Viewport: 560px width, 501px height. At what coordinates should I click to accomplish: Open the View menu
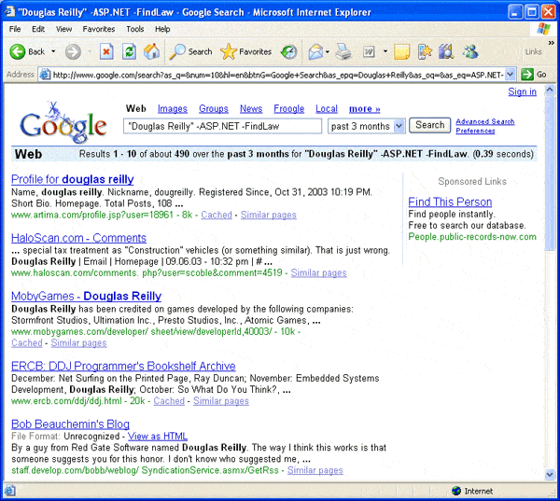[x=63, y=29]
